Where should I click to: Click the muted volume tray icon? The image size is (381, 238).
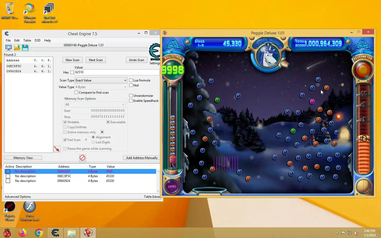click(356, 233)
